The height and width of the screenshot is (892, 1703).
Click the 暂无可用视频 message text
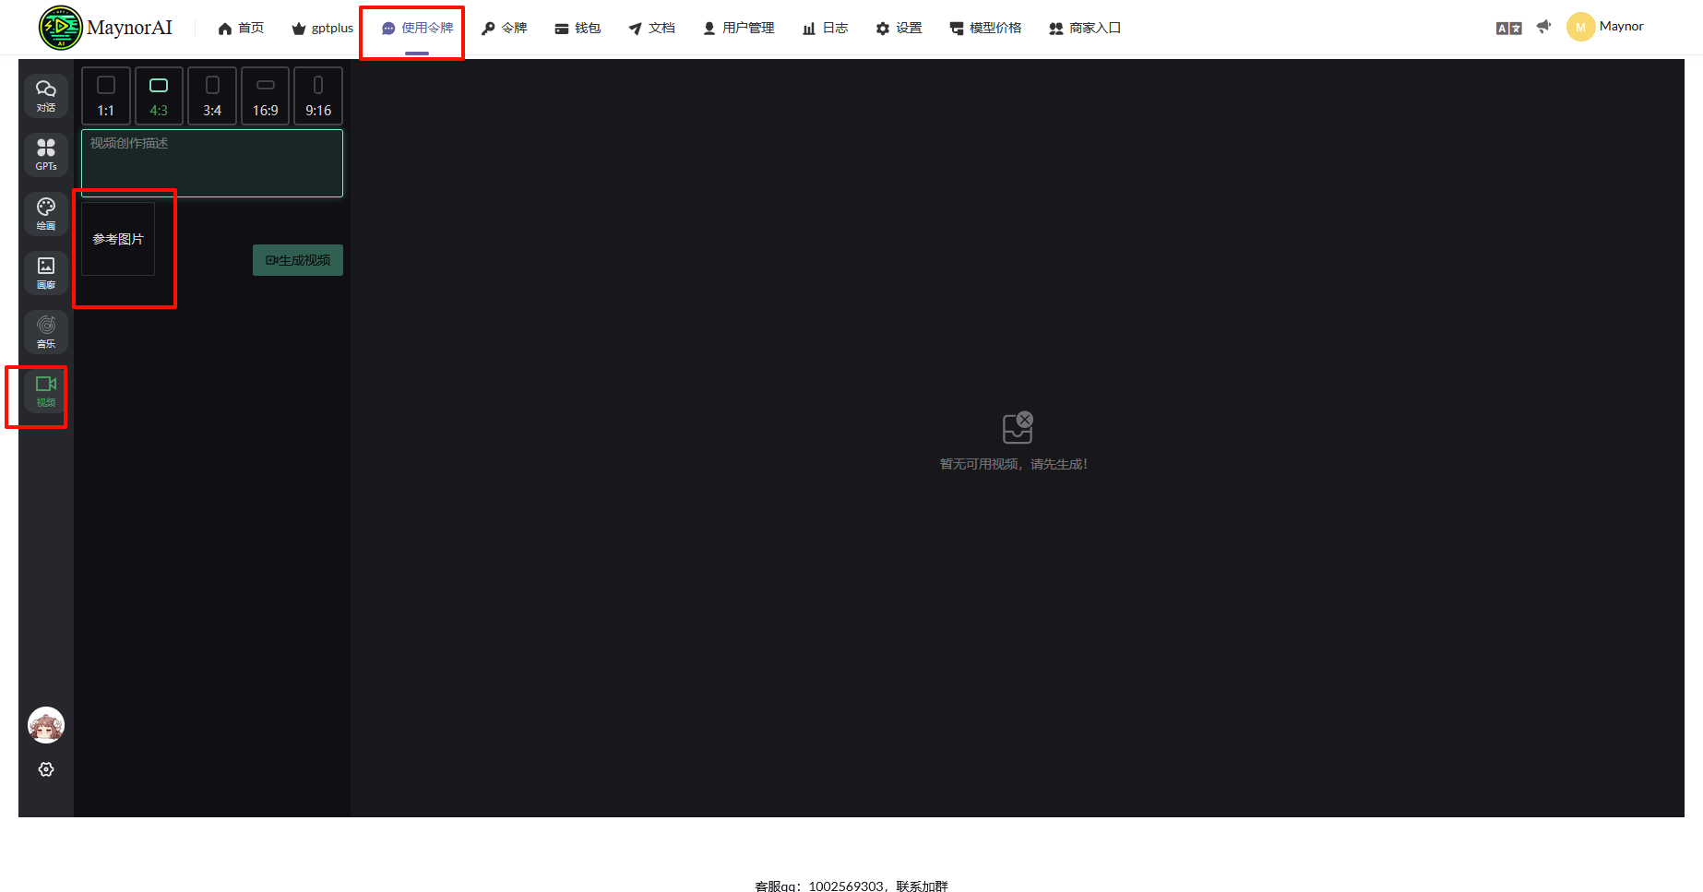point(1014,464)
